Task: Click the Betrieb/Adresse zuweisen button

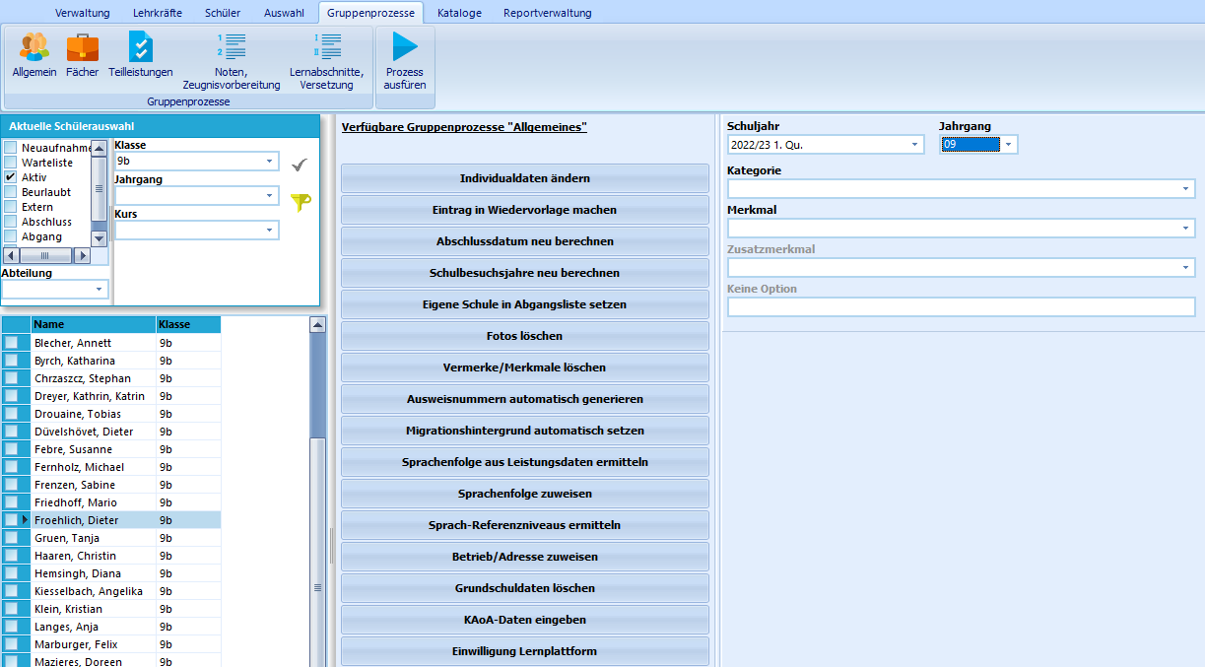Action: [525, 557]
